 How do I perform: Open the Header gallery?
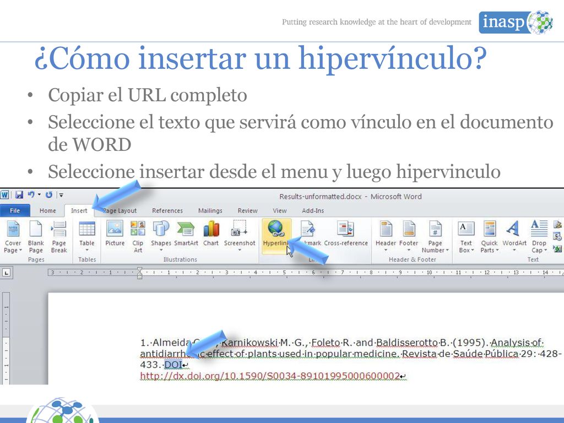pyautogui.click(x=386, y=236)
